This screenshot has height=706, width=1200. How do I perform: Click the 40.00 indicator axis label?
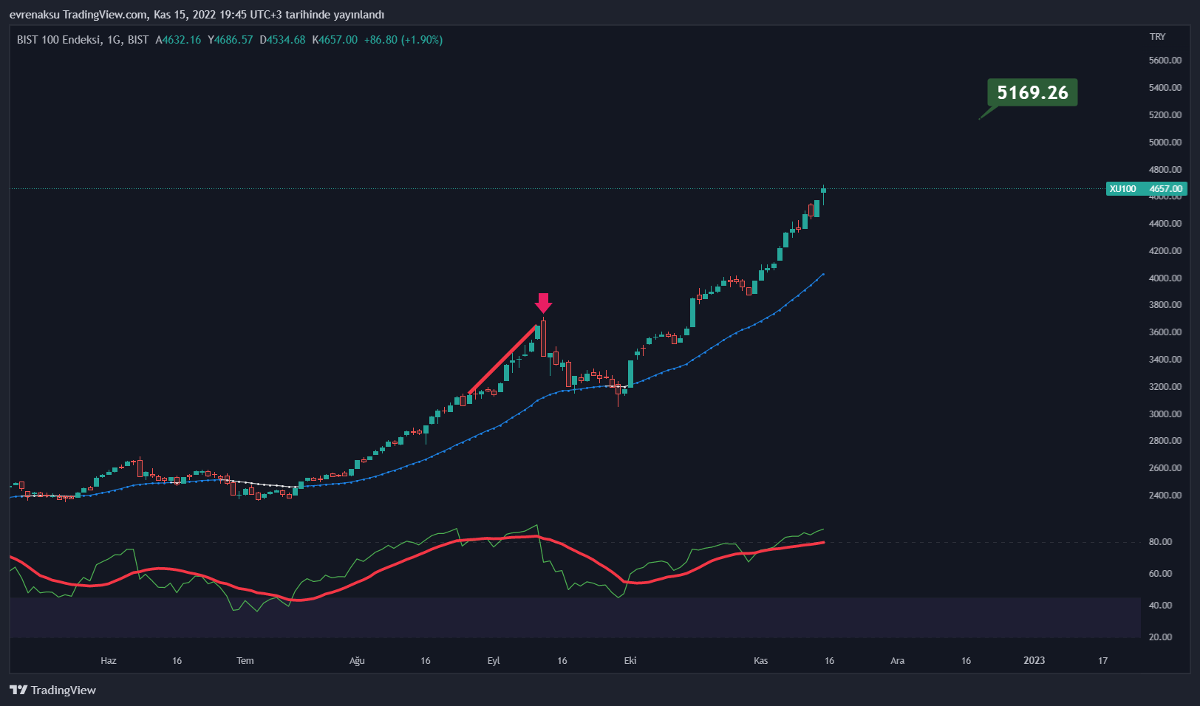[1160, 606]
